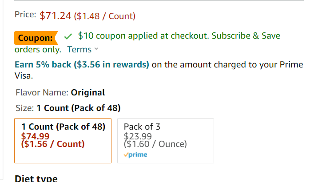314x182 pixels.
Task: Choose the Pack of 3 size option
Action: tap(165, 140)
